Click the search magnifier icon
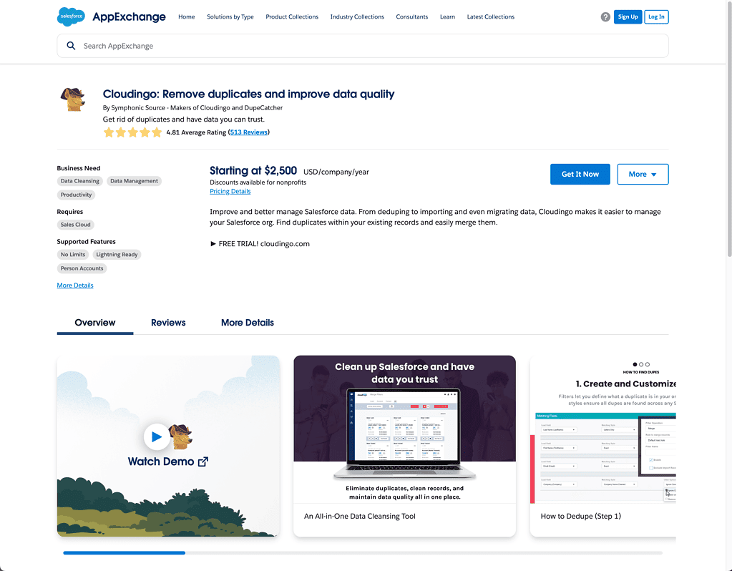Viewport: 732px width, 571px height. point(71,46)
